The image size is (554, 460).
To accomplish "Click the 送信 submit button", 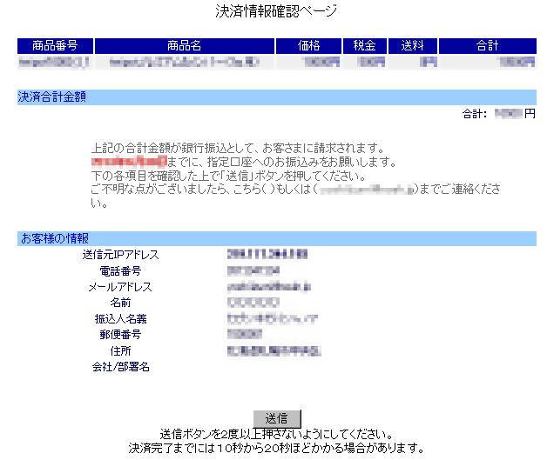I will click(277, 418).
